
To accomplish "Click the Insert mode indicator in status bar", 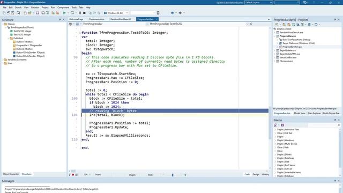I will pyautogui.click(x=98, y=175).
